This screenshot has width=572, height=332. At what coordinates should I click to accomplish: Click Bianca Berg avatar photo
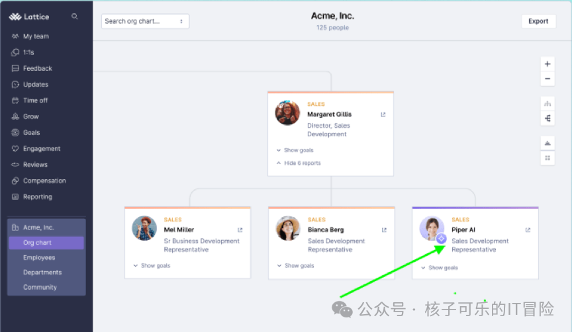coord(288,228)
